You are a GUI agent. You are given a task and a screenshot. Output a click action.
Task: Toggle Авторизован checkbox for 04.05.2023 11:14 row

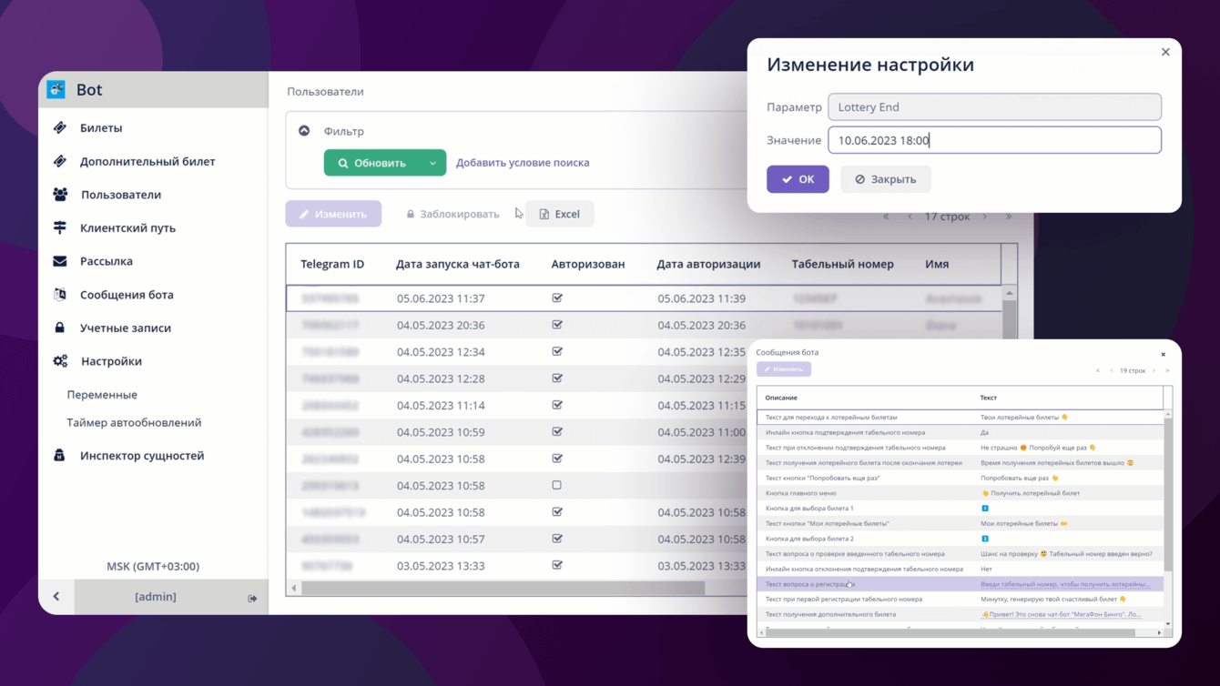coord(557,405)
